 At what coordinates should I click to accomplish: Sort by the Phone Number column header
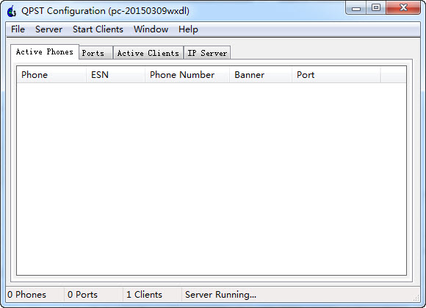(187, 74)
